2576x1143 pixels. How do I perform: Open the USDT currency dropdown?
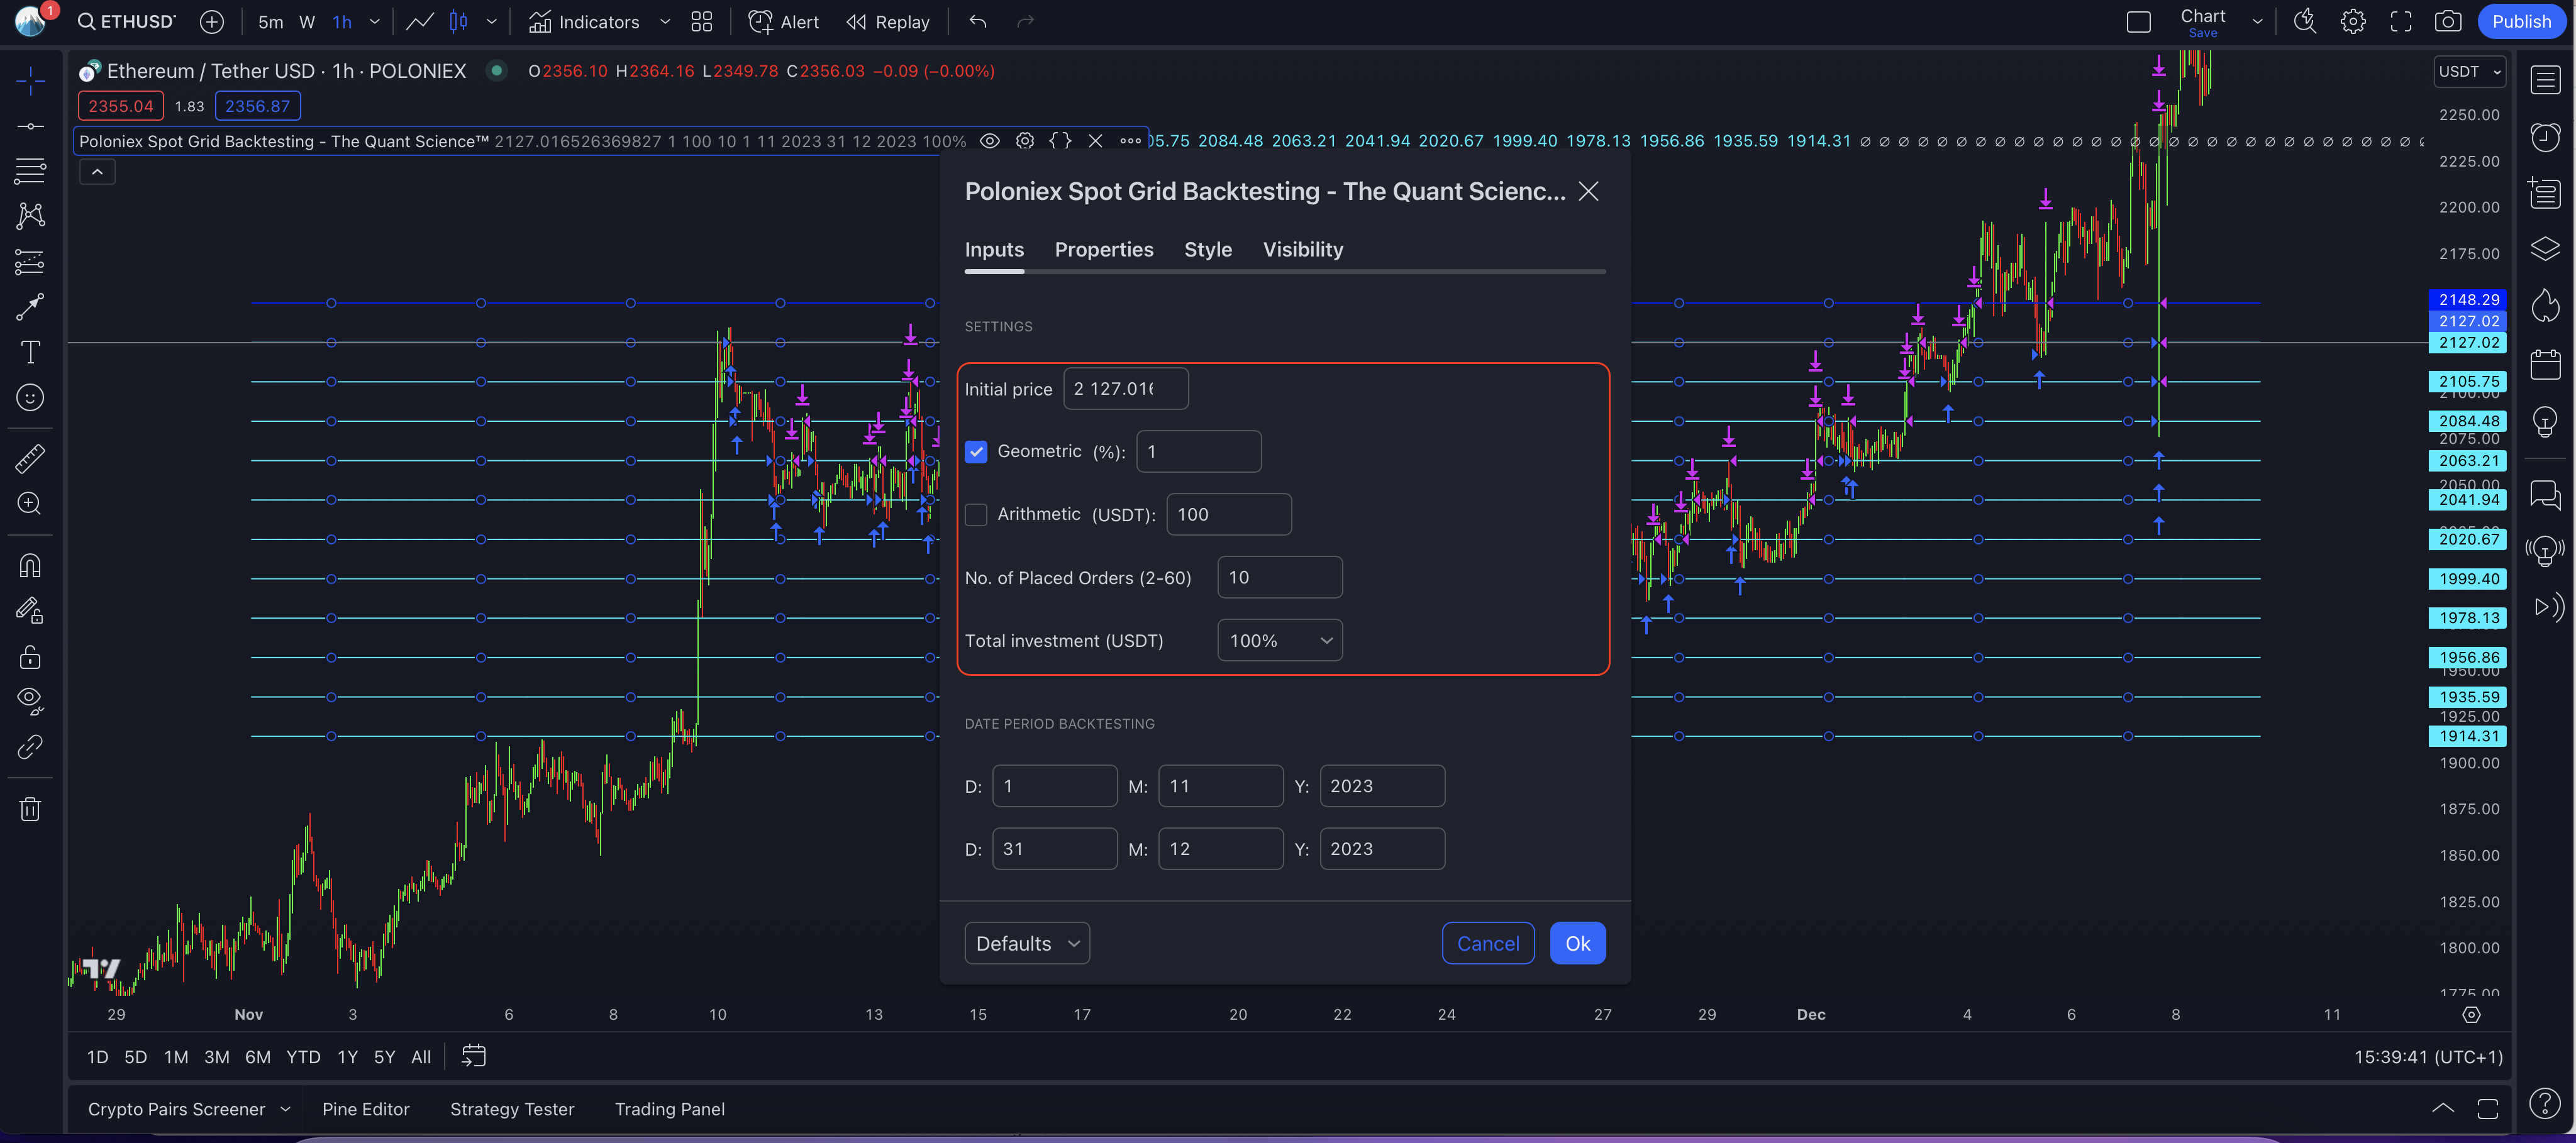click(2469, 72)
